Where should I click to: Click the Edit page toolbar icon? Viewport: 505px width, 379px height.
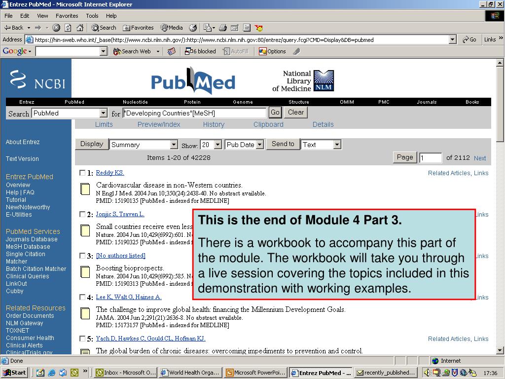235,28
